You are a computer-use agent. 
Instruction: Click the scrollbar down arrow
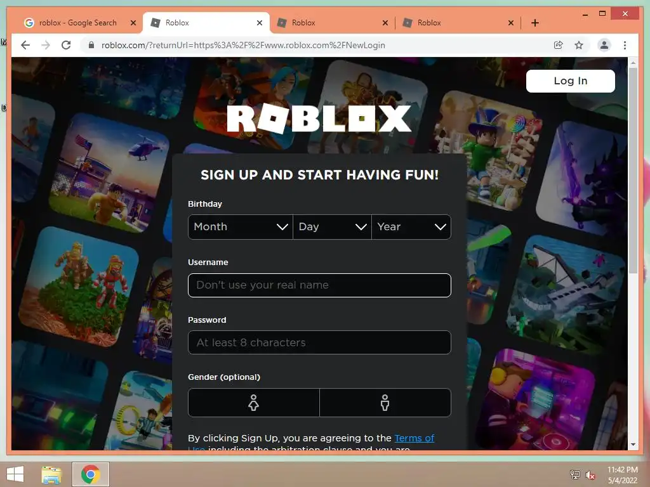click(x=633, y=445)
